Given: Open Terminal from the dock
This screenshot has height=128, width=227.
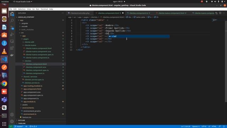Looking at the screenshot, I should tap(4, 116).
